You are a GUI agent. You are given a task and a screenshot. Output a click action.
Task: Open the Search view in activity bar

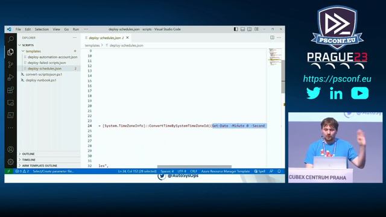click(x=11, y=39)
